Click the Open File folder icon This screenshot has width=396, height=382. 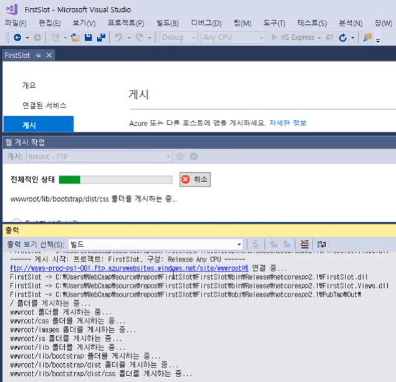75,37
